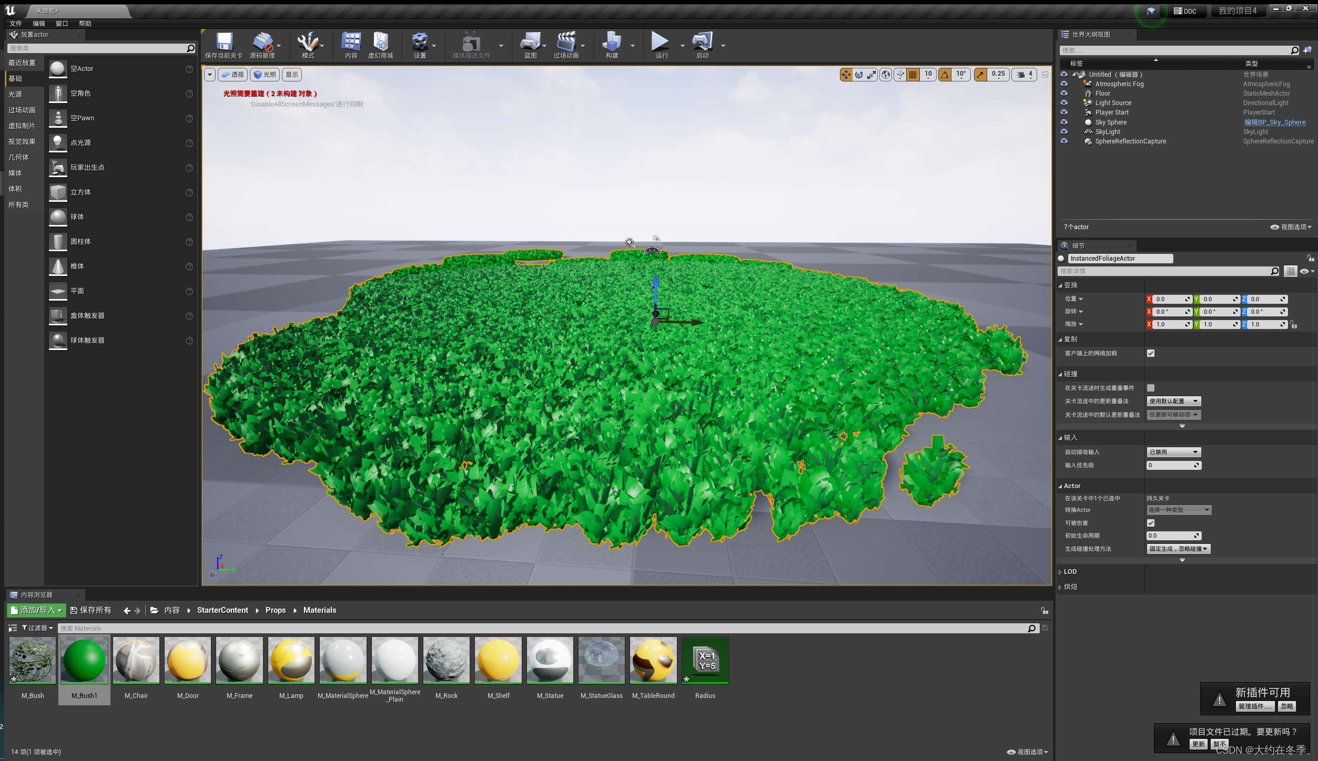Screen dimensions: 1318x761
Task: Toggle the Can Be Damaged checkbox
Action: click(1151, 523)
